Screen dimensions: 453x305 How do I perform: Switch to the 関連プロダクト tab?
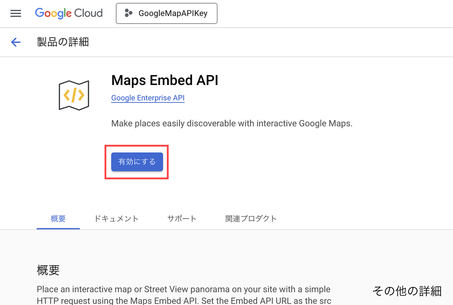[x=251, y=219]
